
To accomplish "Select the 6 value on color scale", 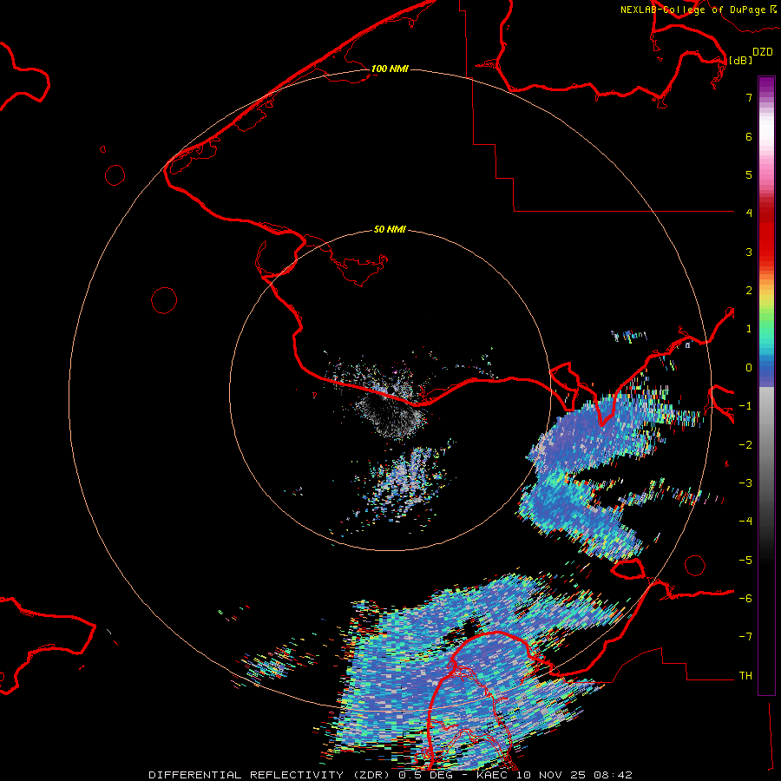I will 749,136.
